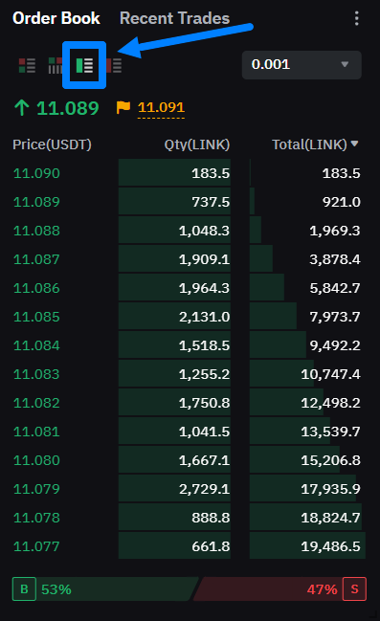
Task: Open the three-dot options menu
Action: (357, 18)
